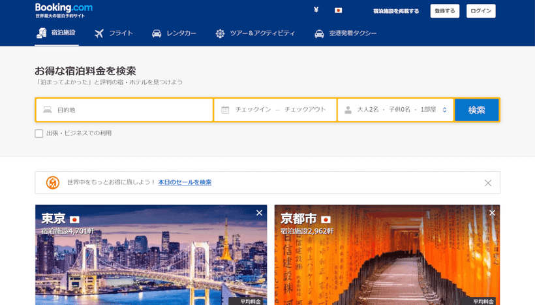535x305 pixels.
Task: Open the ツアー＆アクティビティ tab
Action: pyautogui.click(x=255, y=33)
